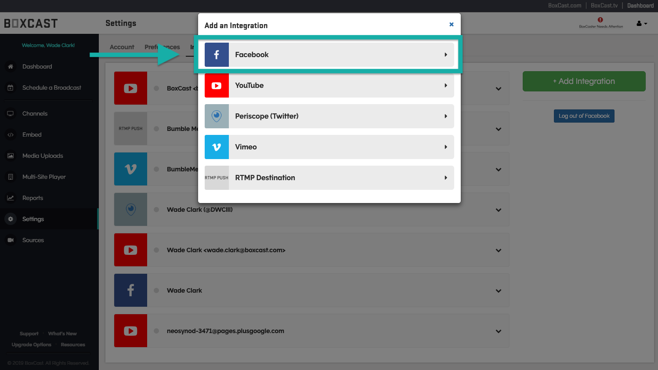Close the Add an Integration dialog
Viewport: 658px width, 370px height.
[x=451, y=25]
